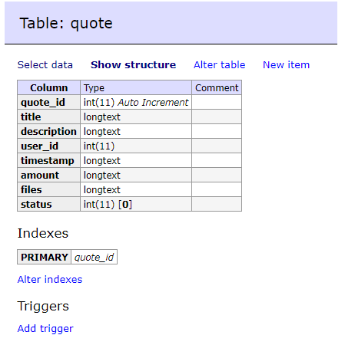
Task: Click the Column header cell
Action: click(x=48, y=87)
